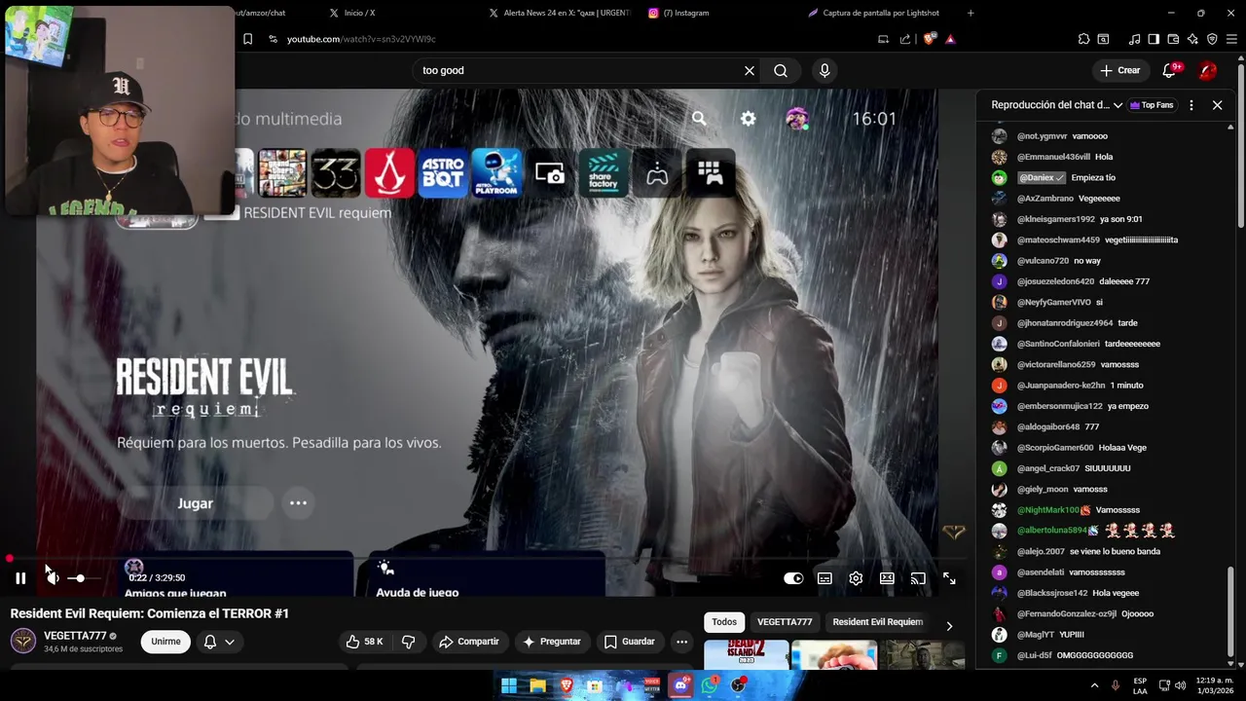The image size is (1246, 701).
Task: Search by voice with microphone
Action: (825, 70)
